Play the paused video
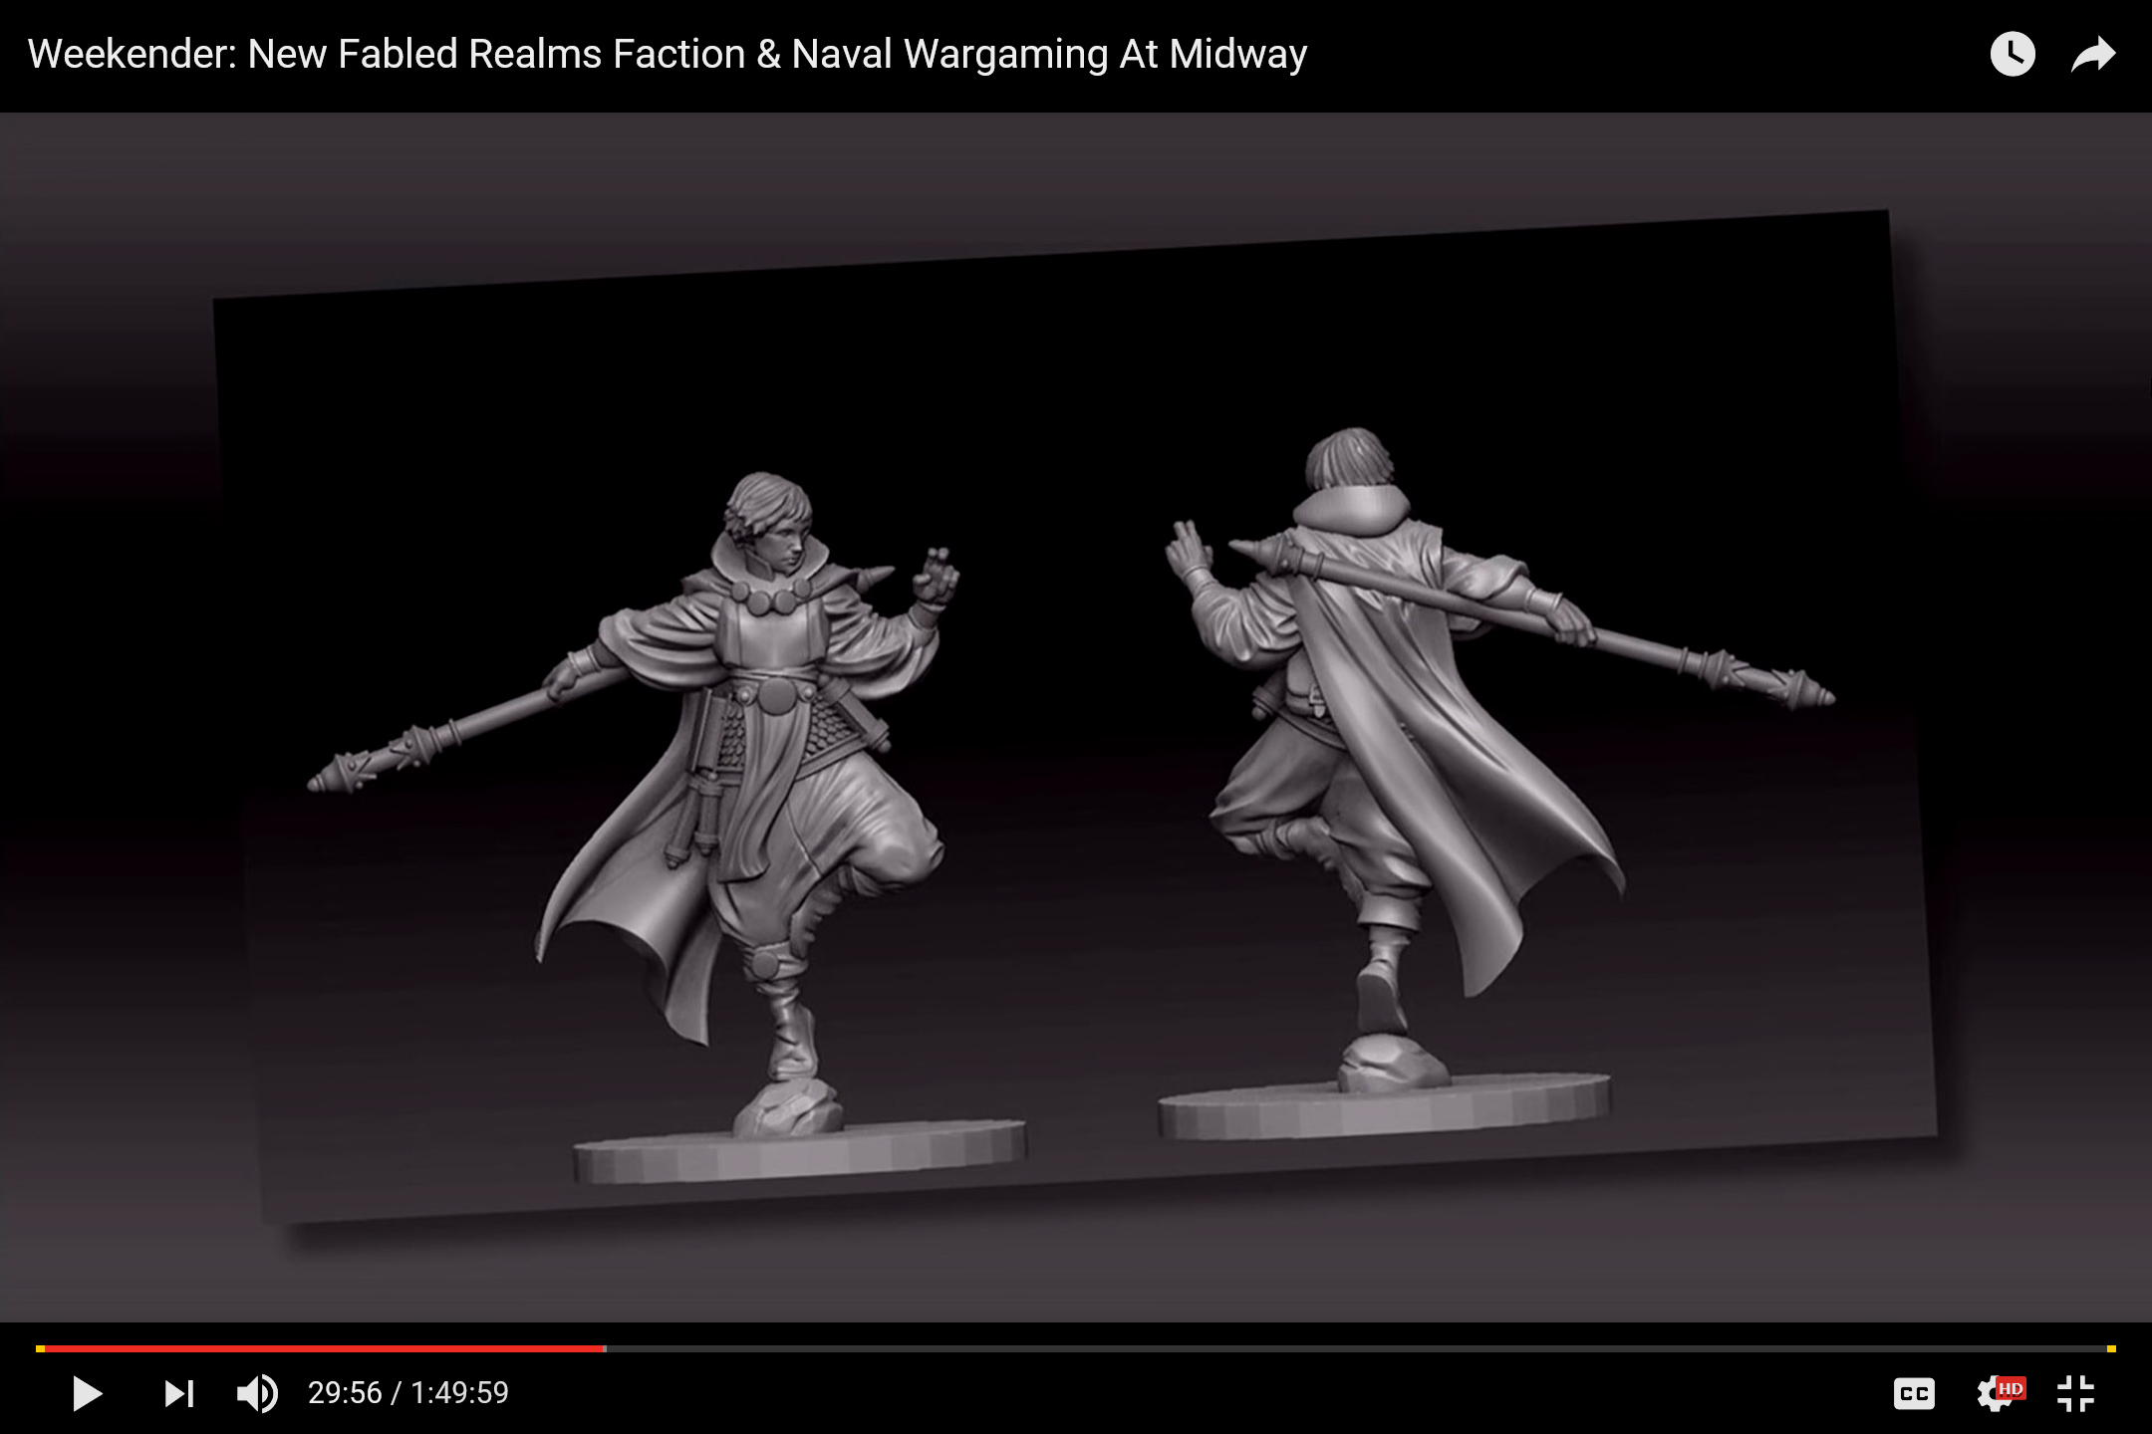The height and width of the screenshot is (1434, 2152). point(88,1393)
